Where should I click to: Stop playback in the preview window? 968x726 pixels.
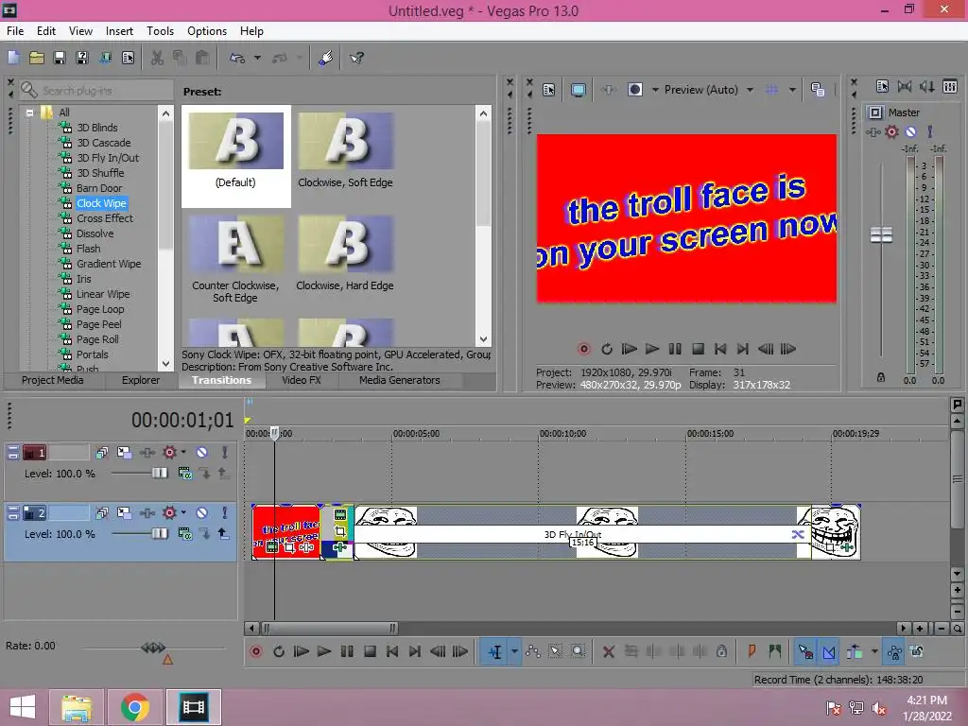point(698,349)
